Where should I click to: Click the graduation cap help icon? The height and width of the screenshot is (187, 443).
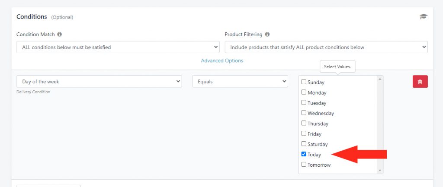pyautogui.click(x=424, y=17)
